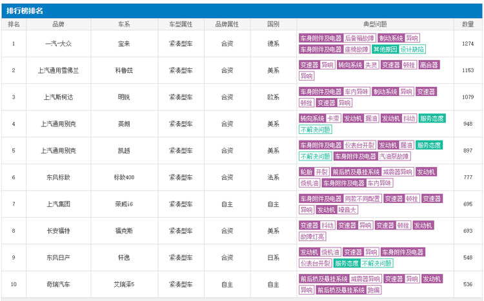Viewport: 484px width, 301px height.
Task: Click the 一汽-大众 brand name
Action: [58, 43]
